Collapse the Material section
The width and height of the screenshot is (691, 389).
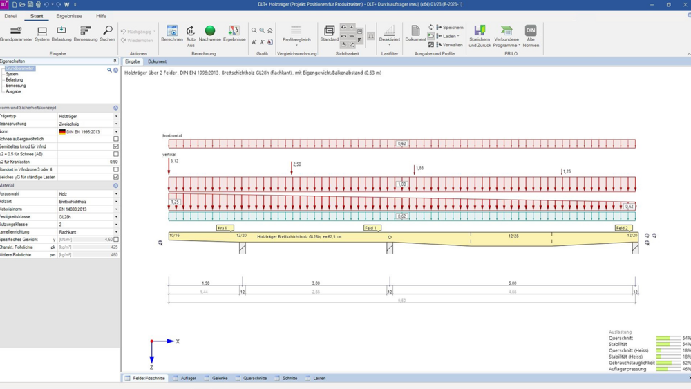[115, 185]
